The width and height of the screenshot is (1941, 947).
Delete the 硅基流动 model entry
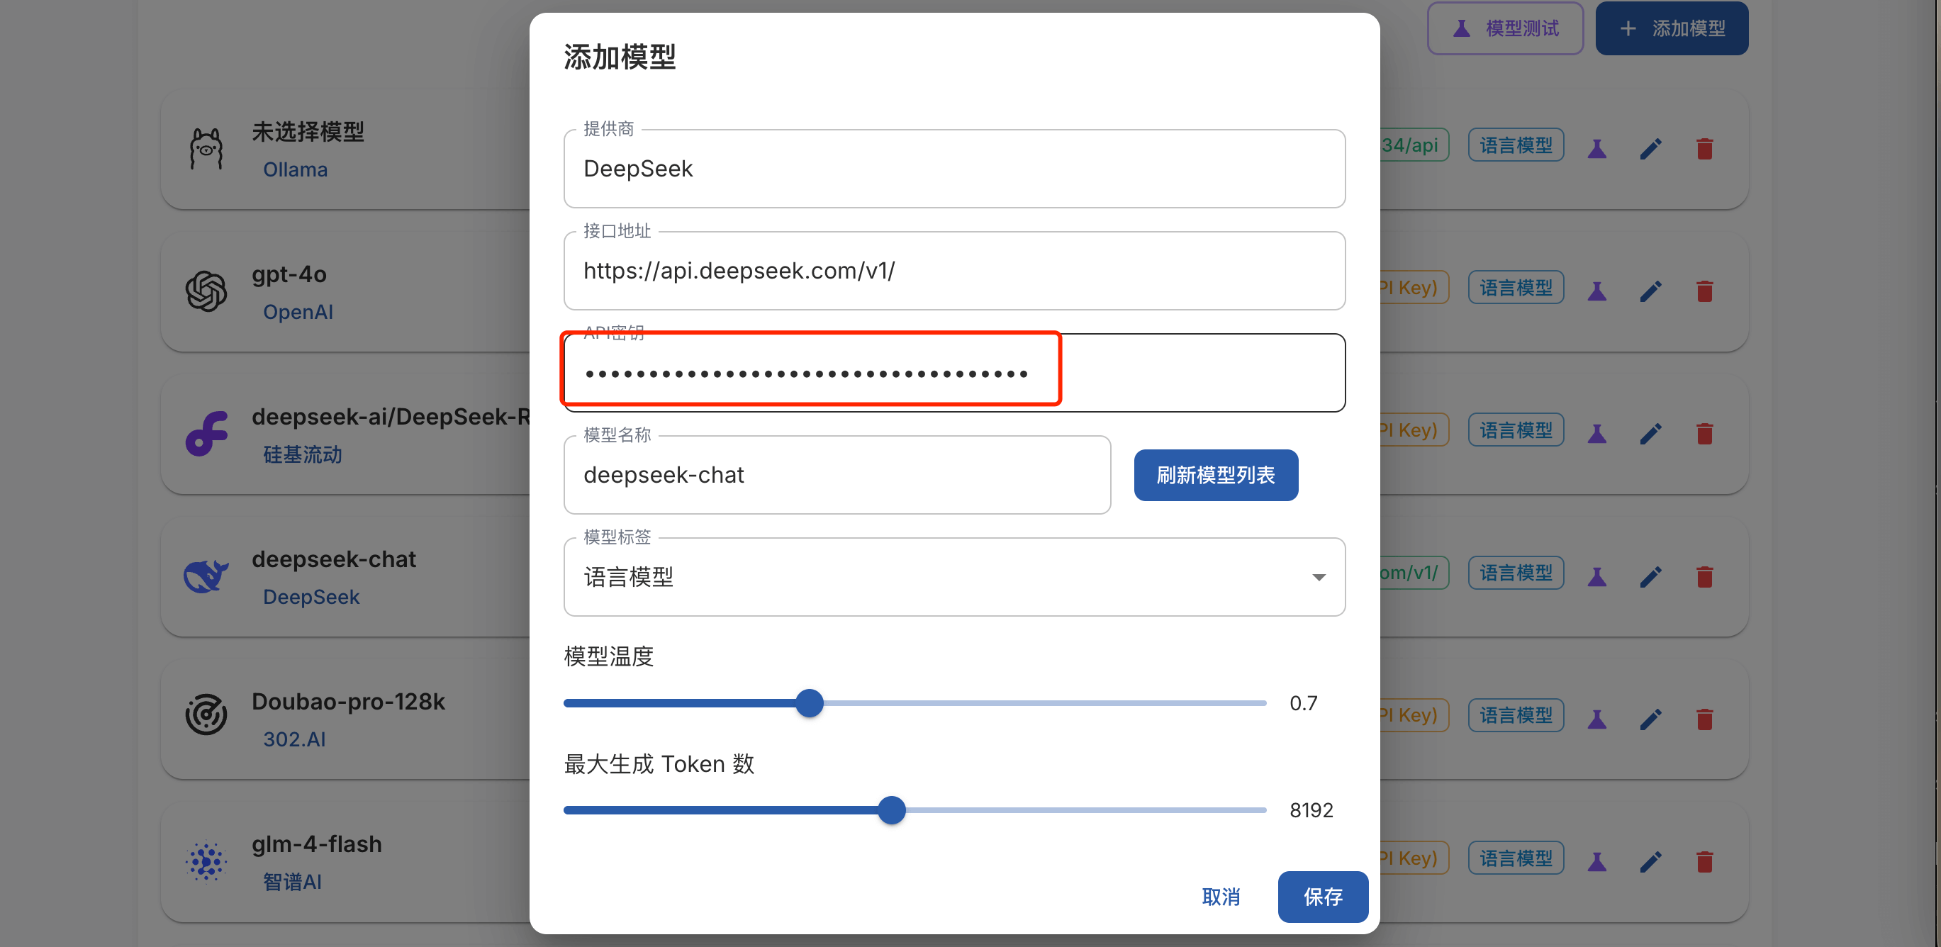[1704, 433]
